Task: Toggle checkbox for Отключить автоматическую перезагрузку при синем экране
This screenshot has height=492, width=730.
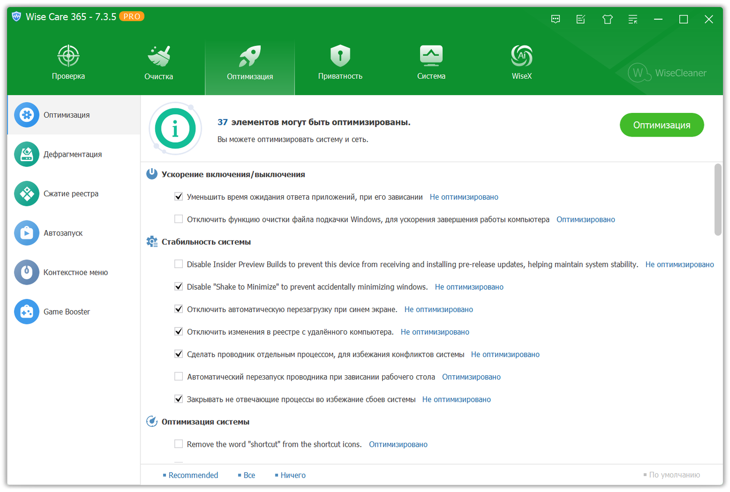Action: (x=179, y=309)
